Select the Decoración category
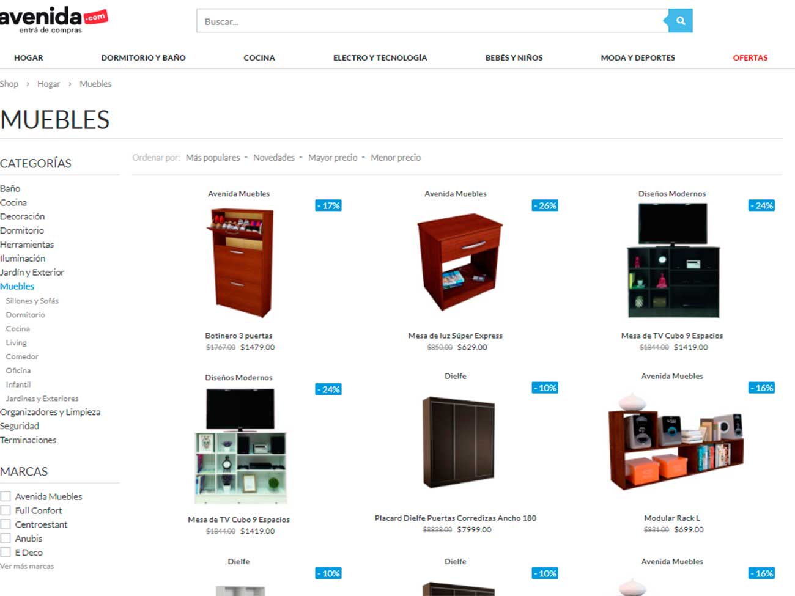 click(x=23, y=216)
